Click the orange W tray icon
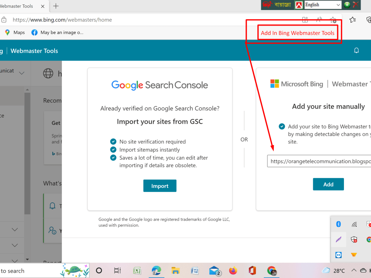 pyautogui.click(x=354, y=255)
